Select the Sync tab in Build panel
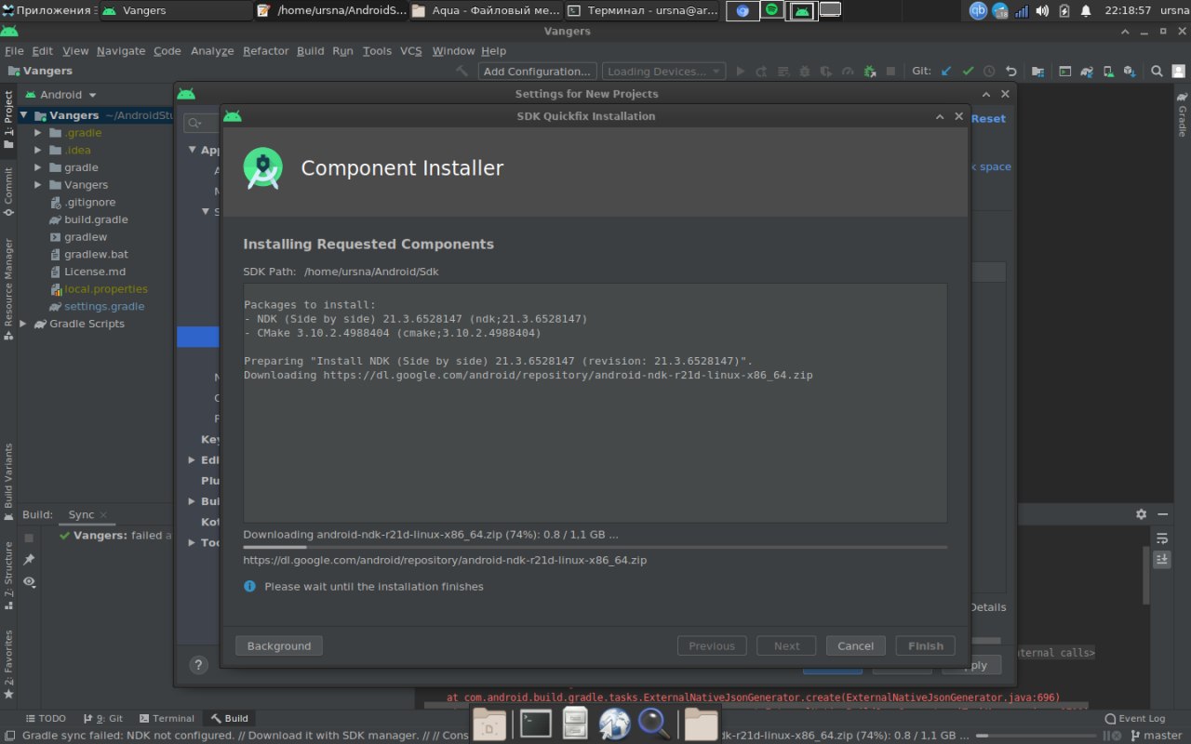The image size is (1191, 744). click(x=81, y=514)
